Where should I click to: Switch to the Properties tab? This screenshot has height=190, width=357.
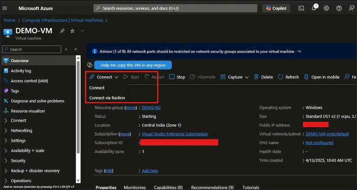pyautogui.click(x=106, y=187)
